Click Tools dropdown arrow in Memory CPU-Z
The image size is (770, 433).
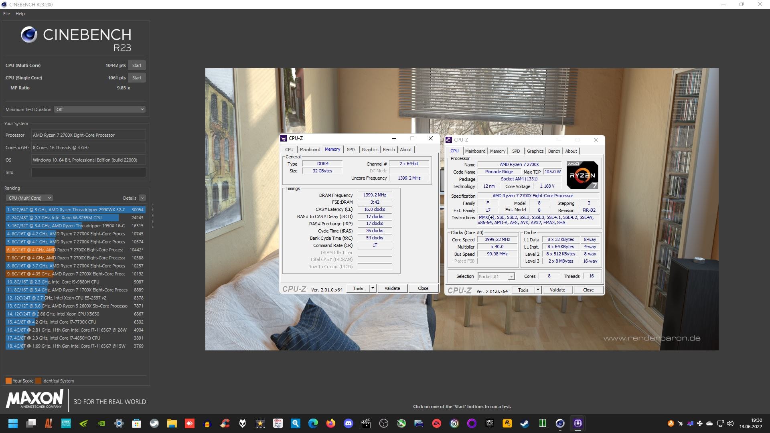pos(373,288)
